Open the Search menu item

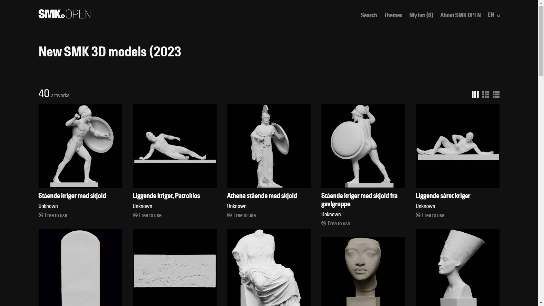pos(369,15)
